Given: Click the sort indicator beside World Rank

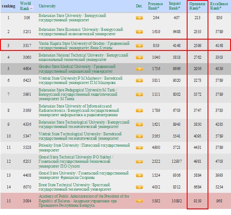Looking at the screenshot, I should tap(31, 9).
